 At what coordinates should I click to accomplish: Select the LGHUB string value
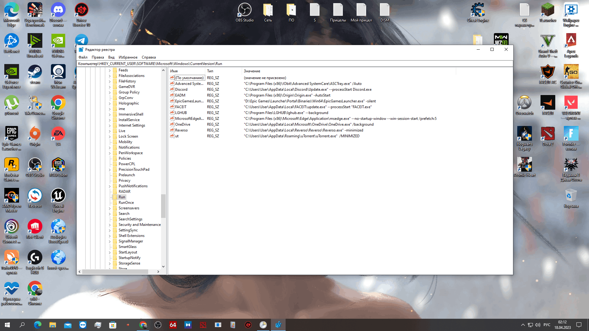pos(181,113)
